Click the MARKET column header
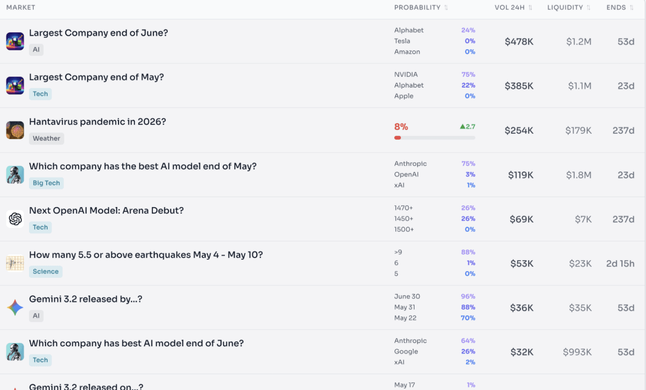This screenshot has height=390, width=646. pos(21,8)
